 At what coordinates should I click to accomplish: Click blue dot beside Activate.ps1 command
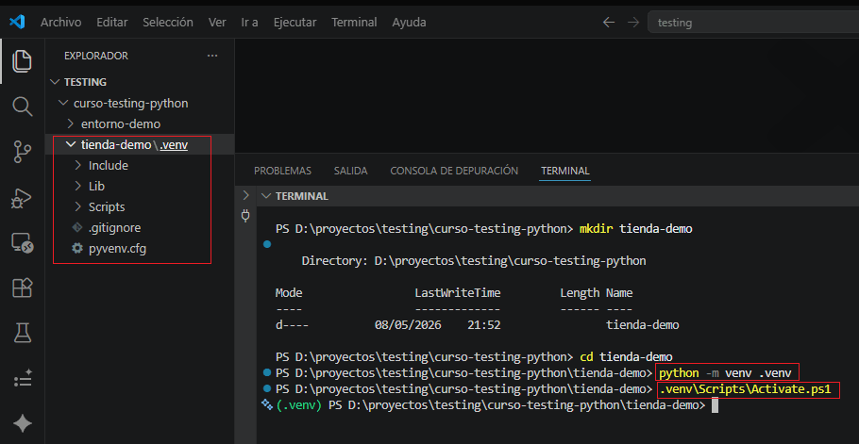[x=267, y=388]
